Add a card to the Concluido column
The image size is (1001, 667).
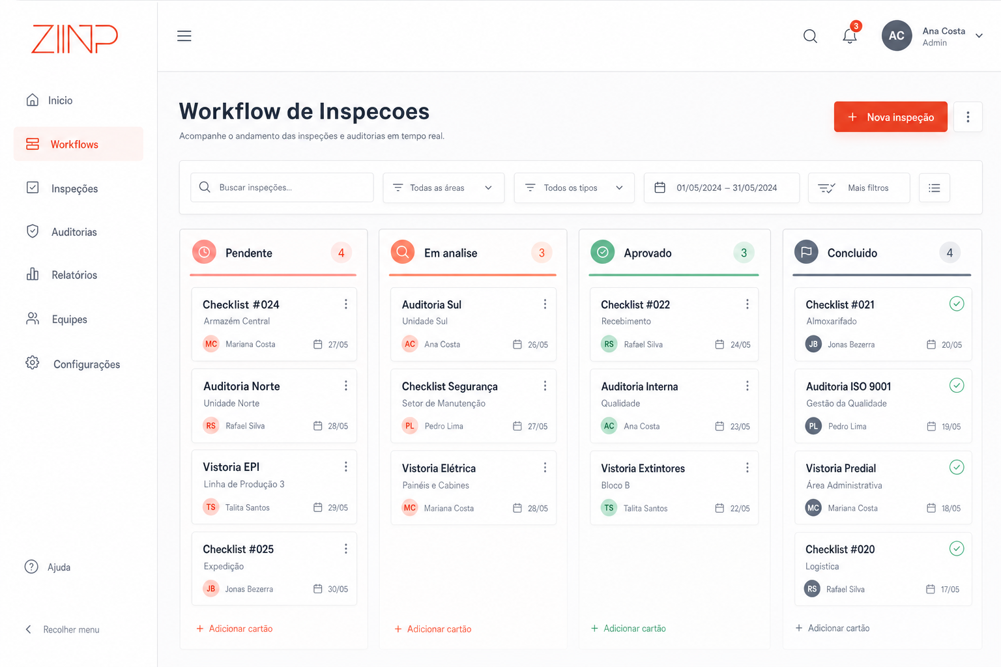pyautogui.click(x=833, y=628)
